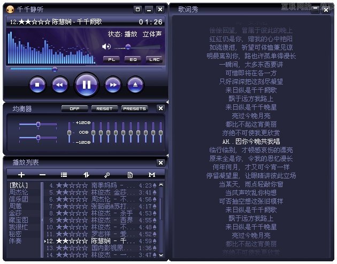This screenshot has width=337, height=264.
Task: Select the 我很忙 playlist
Action: coord(19,227)
